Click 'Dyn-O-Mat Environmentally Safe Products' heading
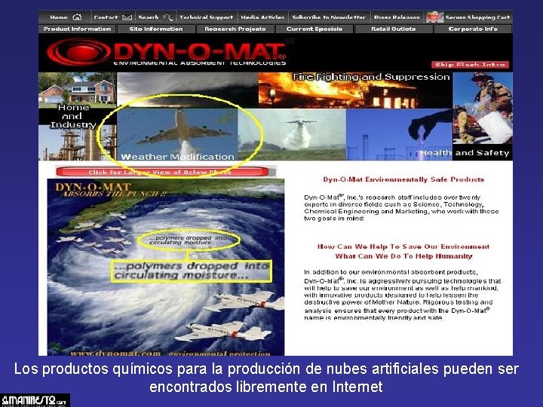The image size is (543, 407). point(403,179)
